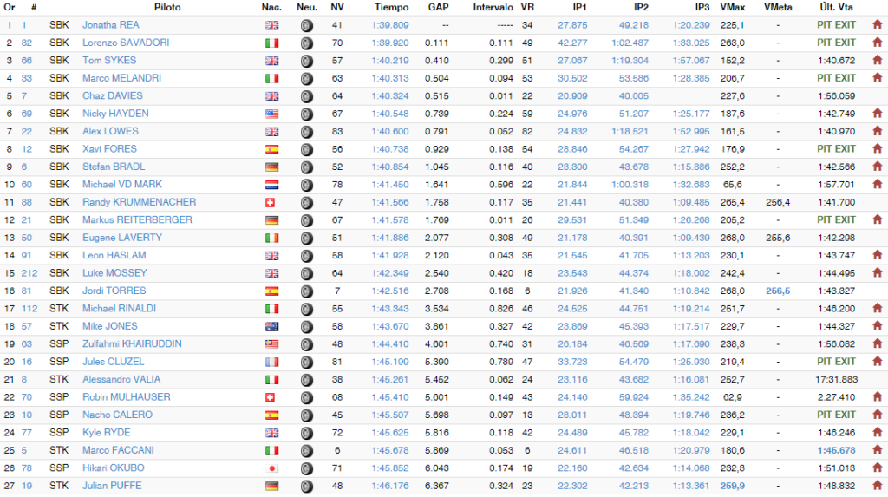
Task: Click VMeta value 266,6 for Jordi TORRES
Action: pyautogui.click(x=778, y=291)
